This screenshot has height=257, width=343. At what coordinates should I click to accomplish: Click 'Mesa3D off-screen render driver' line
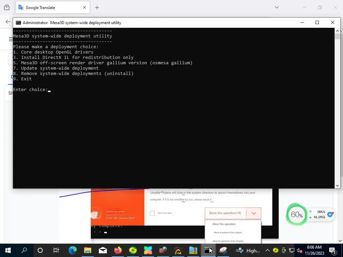coord(102,63)
